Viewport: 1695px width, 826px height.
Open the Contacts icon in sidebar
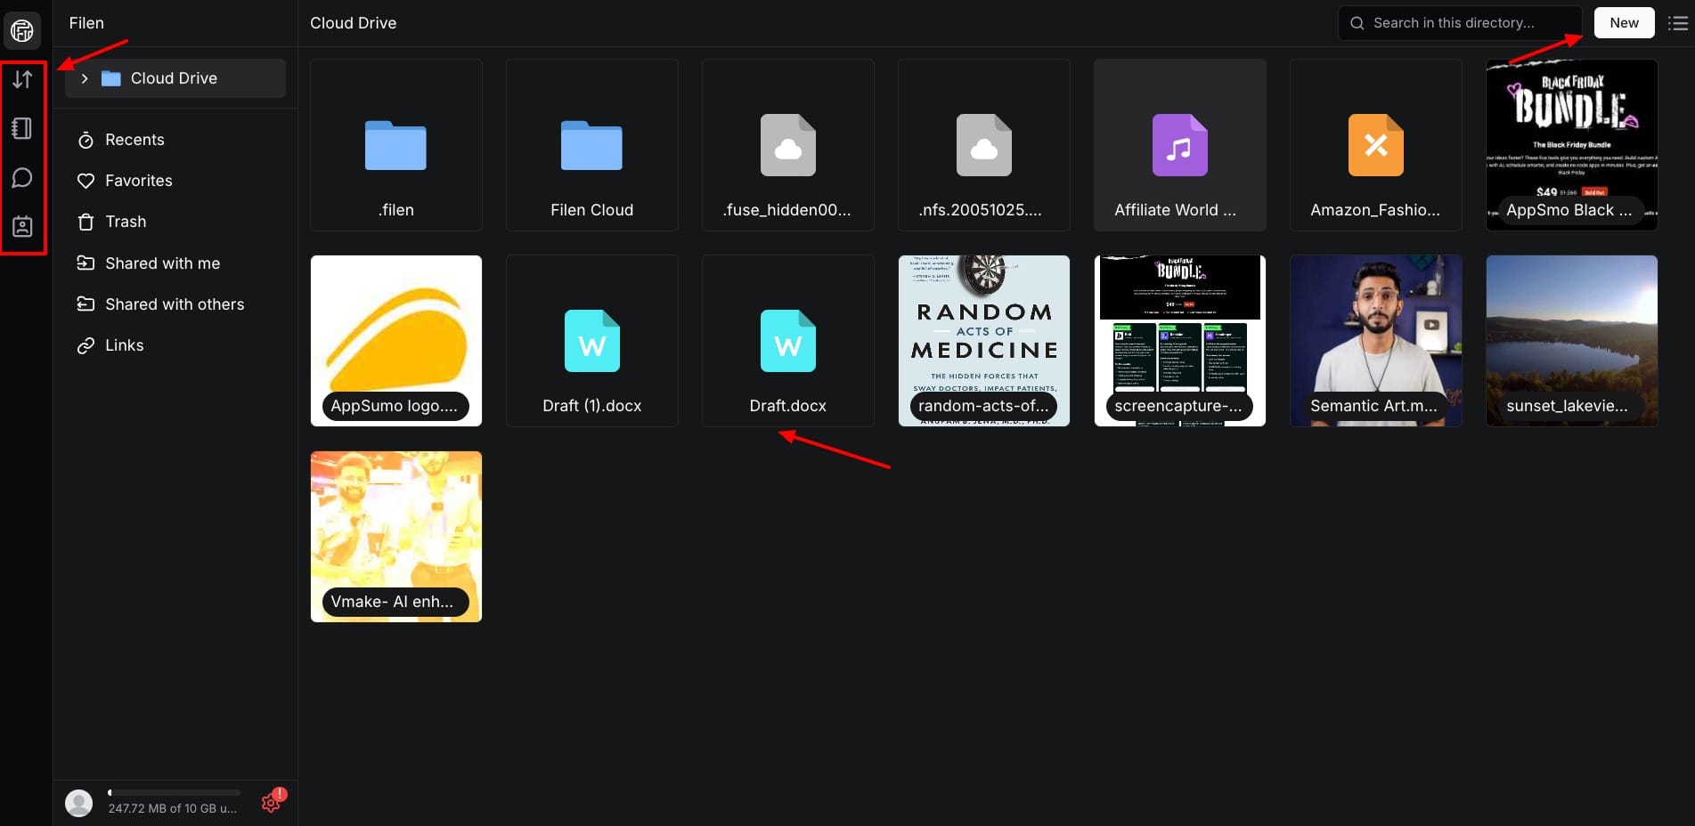(x=22, y=227)
